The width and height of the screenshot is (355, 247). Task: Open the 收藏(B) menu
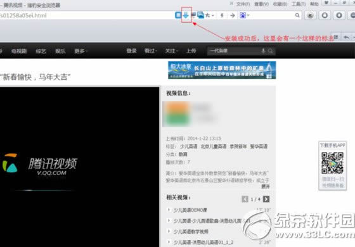point(280,4)
